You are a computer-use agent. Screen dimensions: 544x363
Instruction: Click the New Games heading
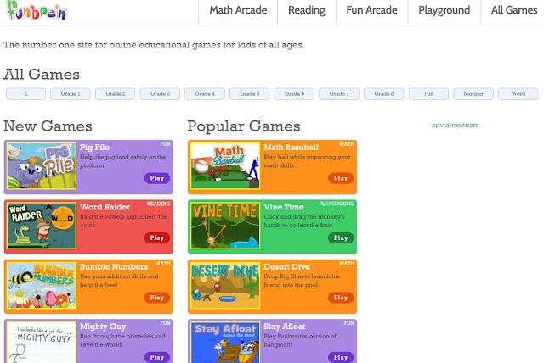(48, 126)
